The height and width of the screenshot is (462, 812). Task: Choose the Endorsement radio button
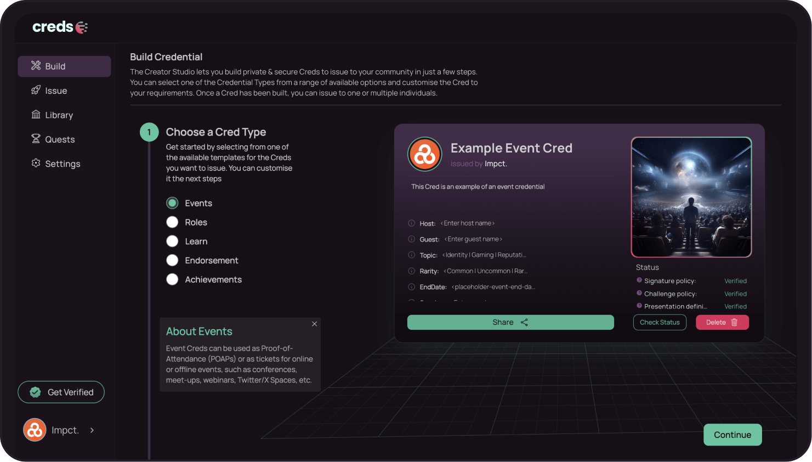pos(172,261)
